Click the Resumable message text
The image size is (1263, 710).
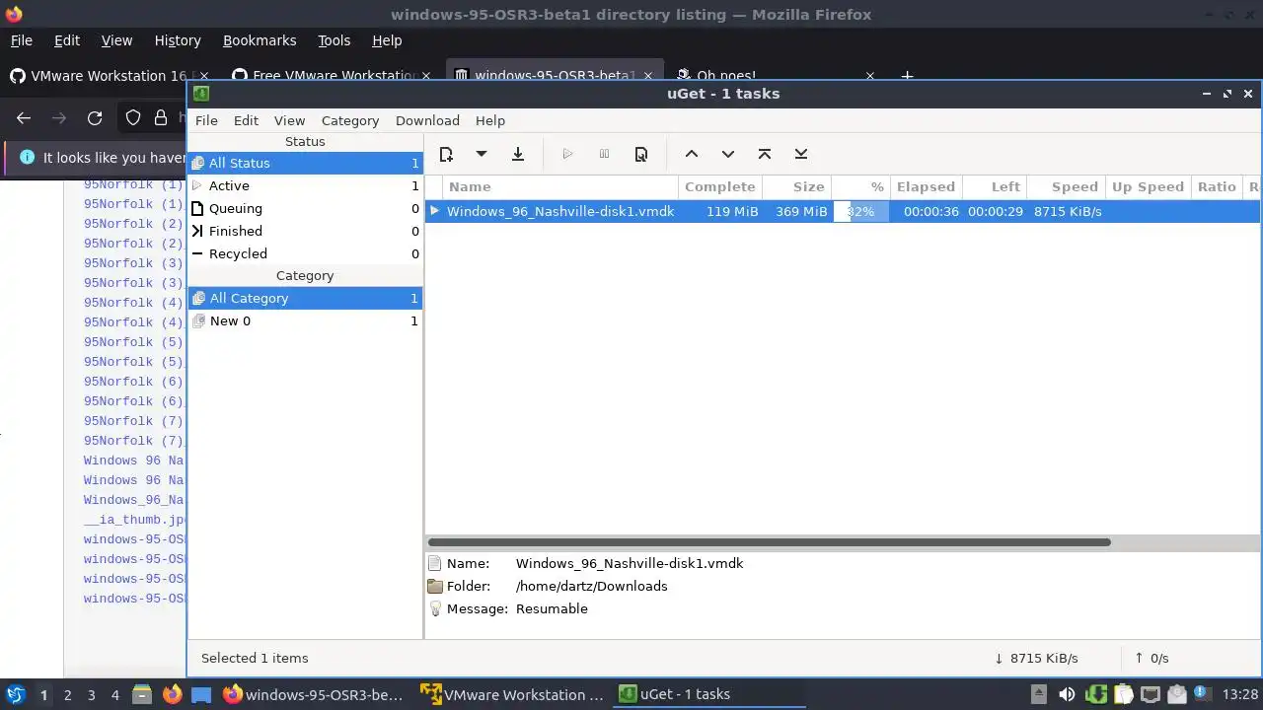point(552,608)
